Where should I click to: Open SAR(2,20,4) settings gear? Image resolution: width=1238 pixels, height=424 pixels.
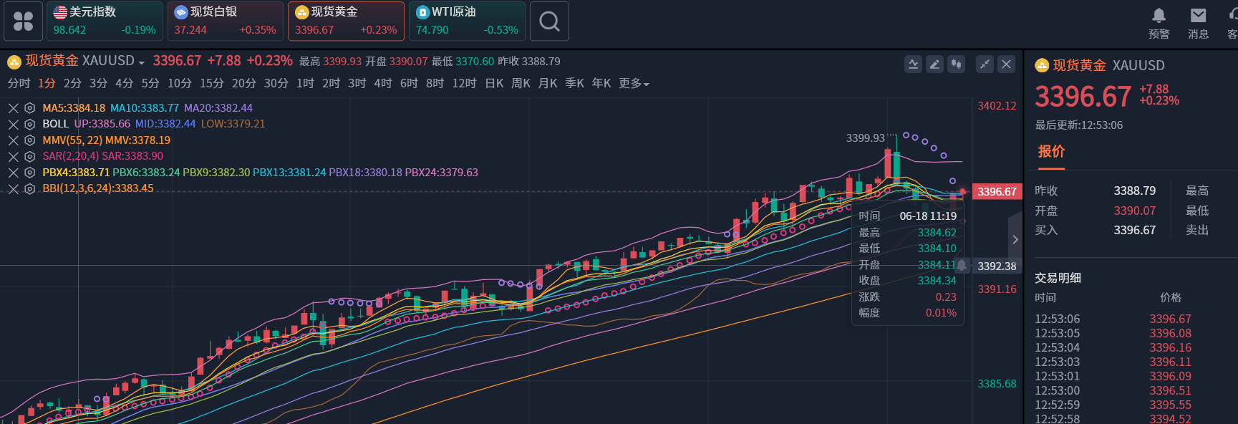[x=29, y=156]
